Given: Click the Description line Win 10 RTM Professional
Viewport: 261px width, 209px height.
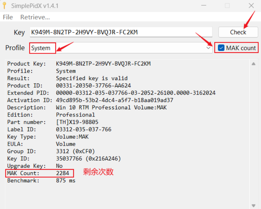Looking at the screenshot, I should point(111,107).
